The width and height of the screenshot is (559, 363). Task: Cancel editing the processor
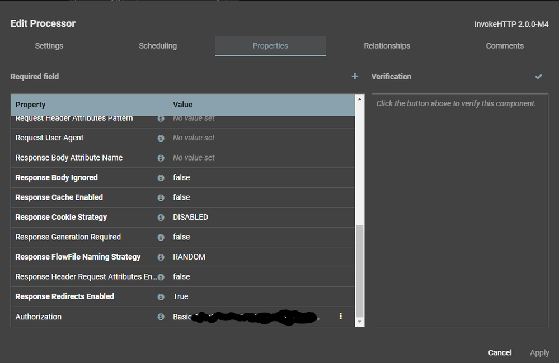[500, 353]
